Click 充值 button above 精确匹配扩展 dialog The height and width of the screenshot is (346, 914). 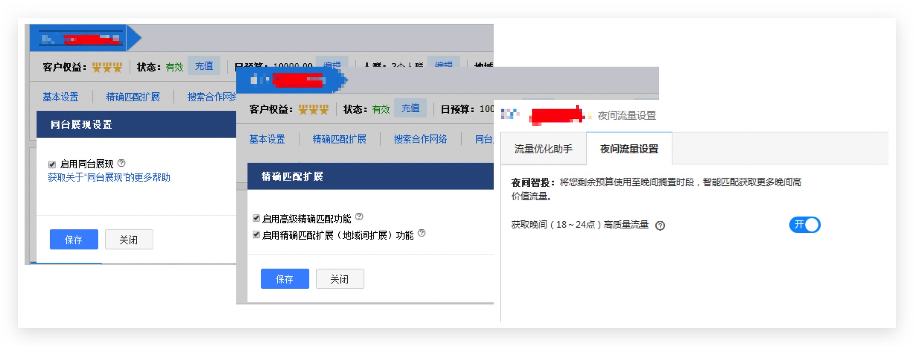pos(410,108)
